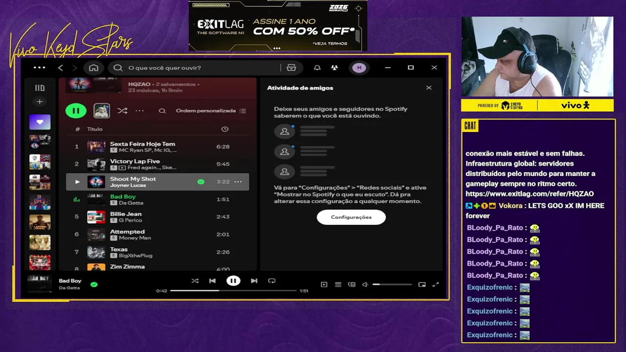Skip to next track
The image size is (626, 352).
coord(254,281)
